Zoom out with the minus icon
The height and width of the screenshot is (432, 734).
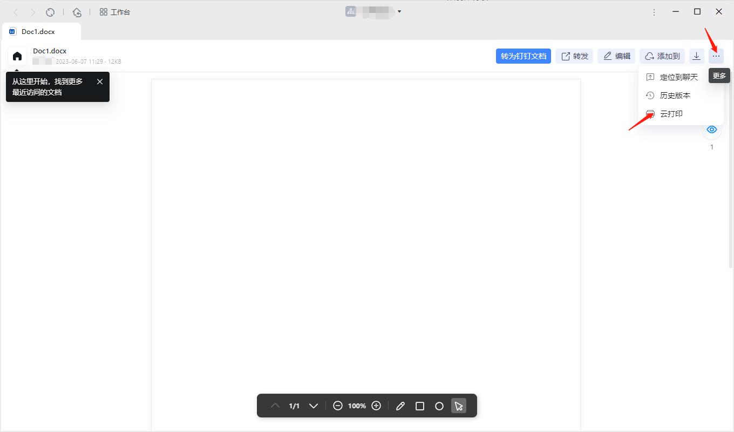pyautogui.click(x=338, y=406)
